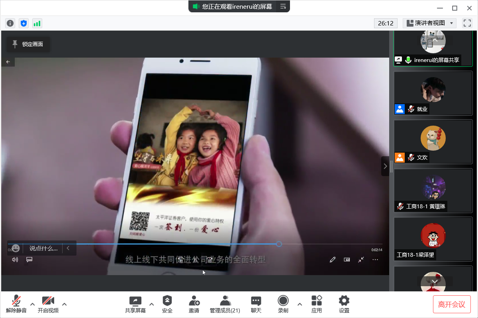Type in the 说点什么 input box
The width and height of the screenshot is (478, 318).
click(43, 248)
